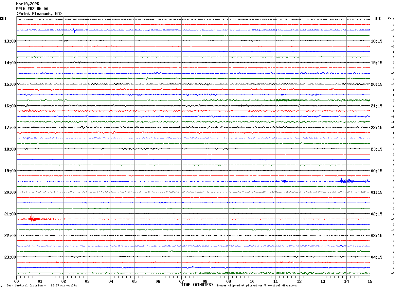Select the 23:00 CDT time label
This screenshot has width=396, height=290.
[10, 257]
